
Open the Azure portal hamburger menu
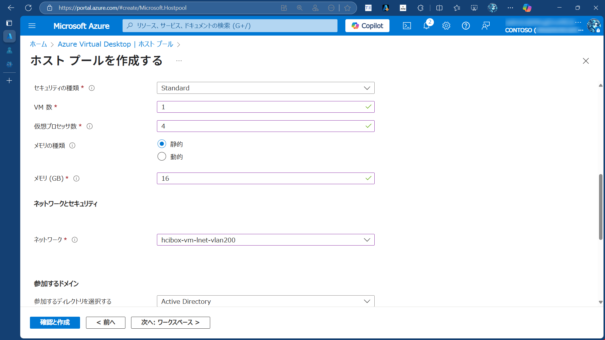coord(32,26)
